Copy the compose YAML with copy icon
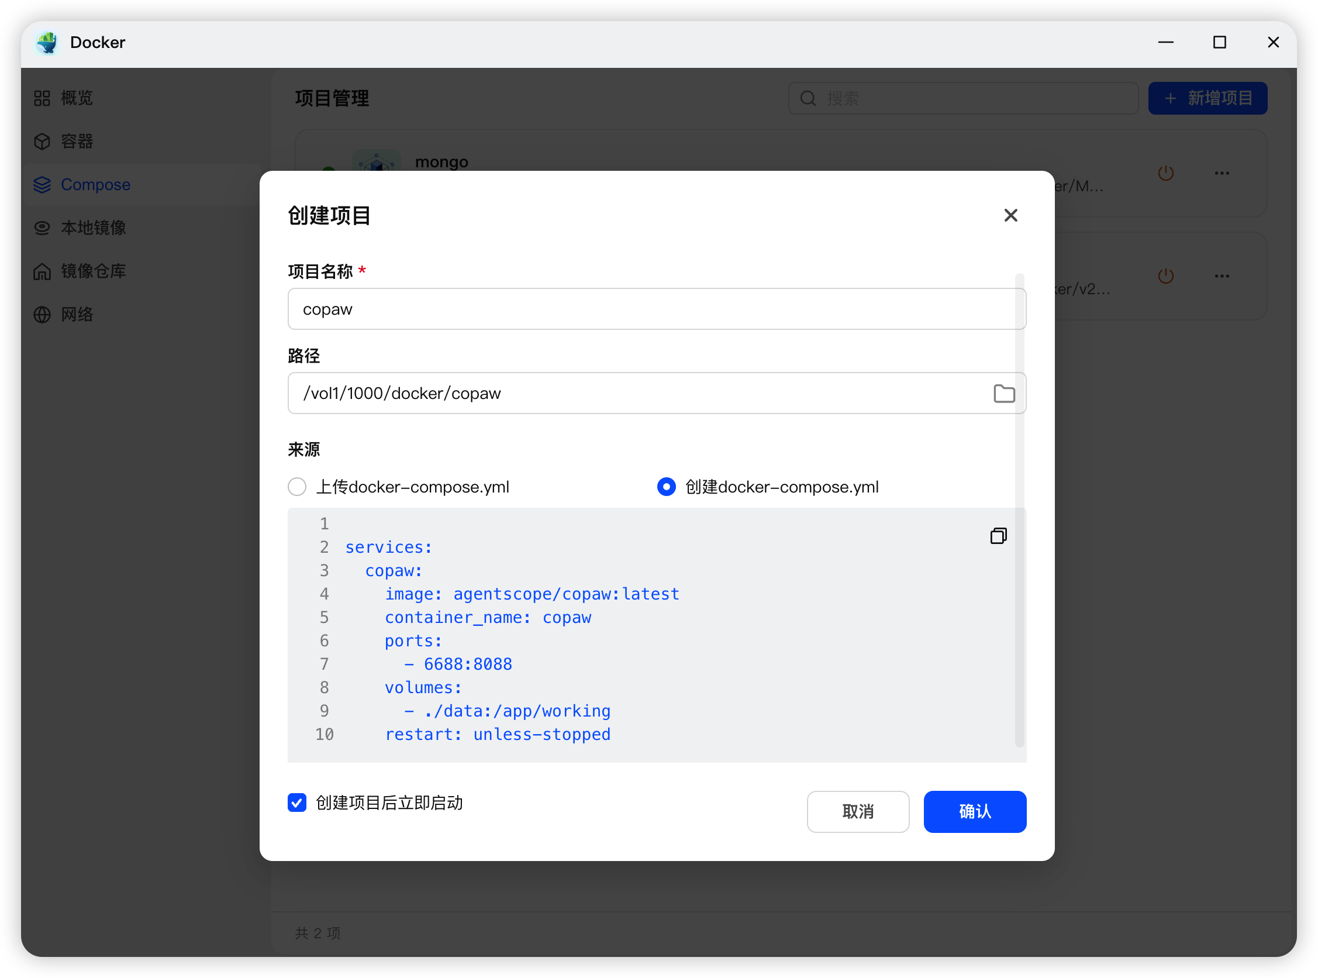Image resolution: width=1318 pixels, height=978 pixels. pyautogui.click(x=998, y=536)
